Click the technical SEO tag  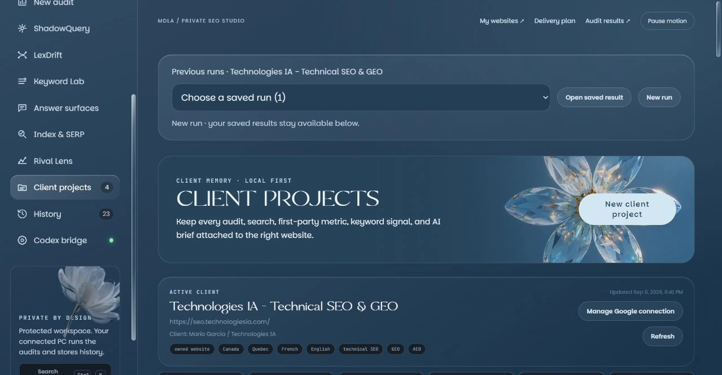pyautogui.click(x=361, y=349)
